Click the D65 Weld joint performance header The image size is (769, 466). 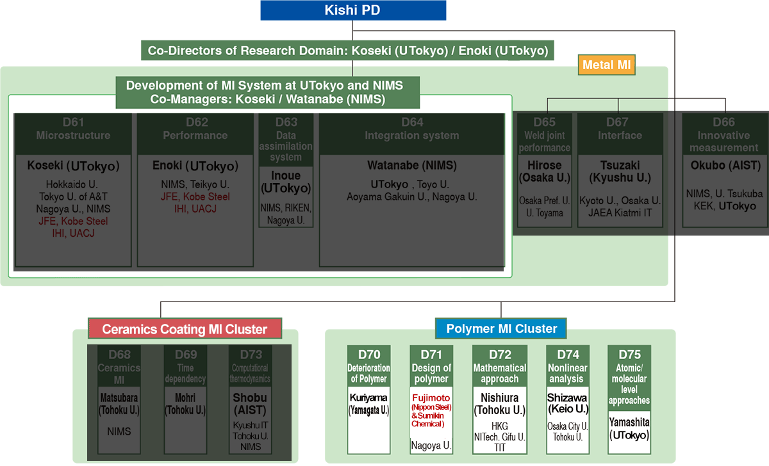(544, 134)
